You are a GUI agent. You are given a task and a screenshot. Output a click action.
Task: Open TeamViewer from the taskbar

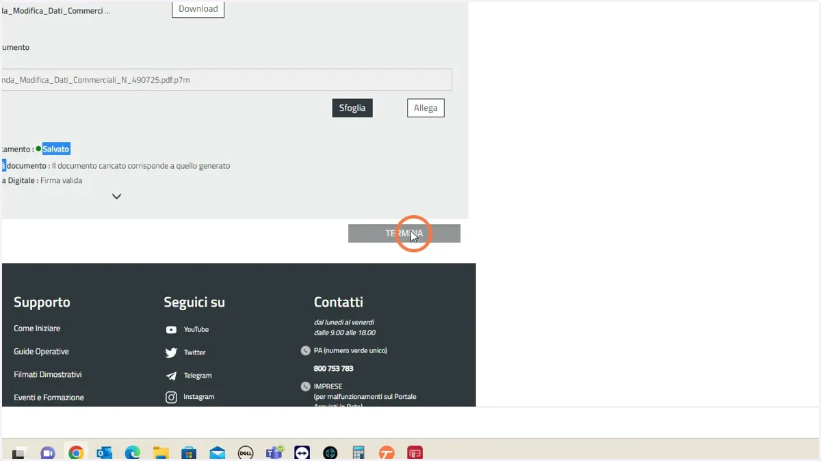pos(302,453)
